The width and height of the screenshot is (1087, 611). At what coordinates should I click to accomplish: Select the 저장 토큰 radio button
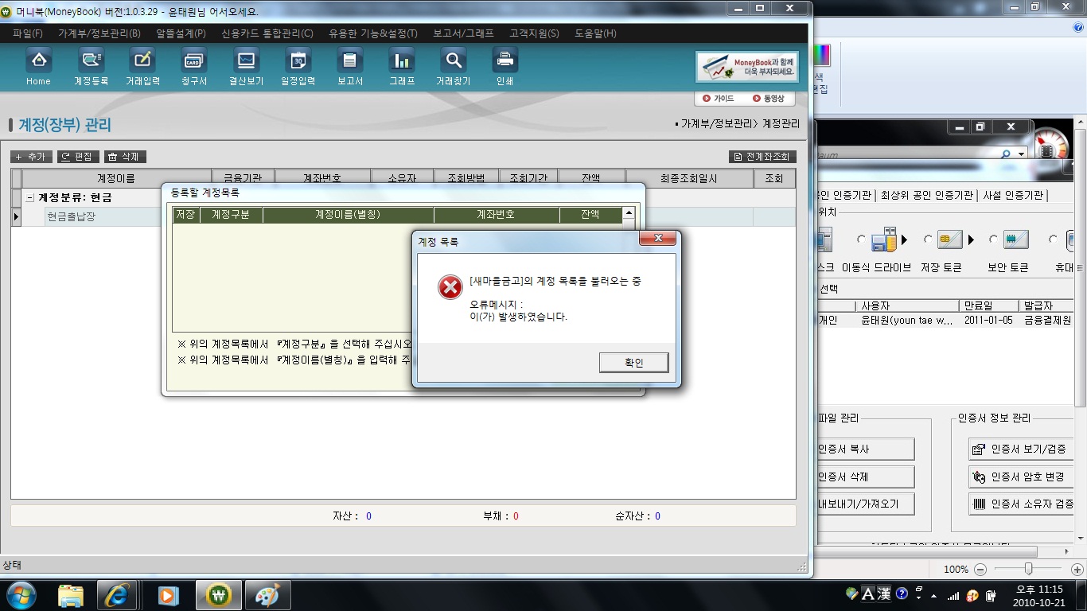(x=928, y=239)
